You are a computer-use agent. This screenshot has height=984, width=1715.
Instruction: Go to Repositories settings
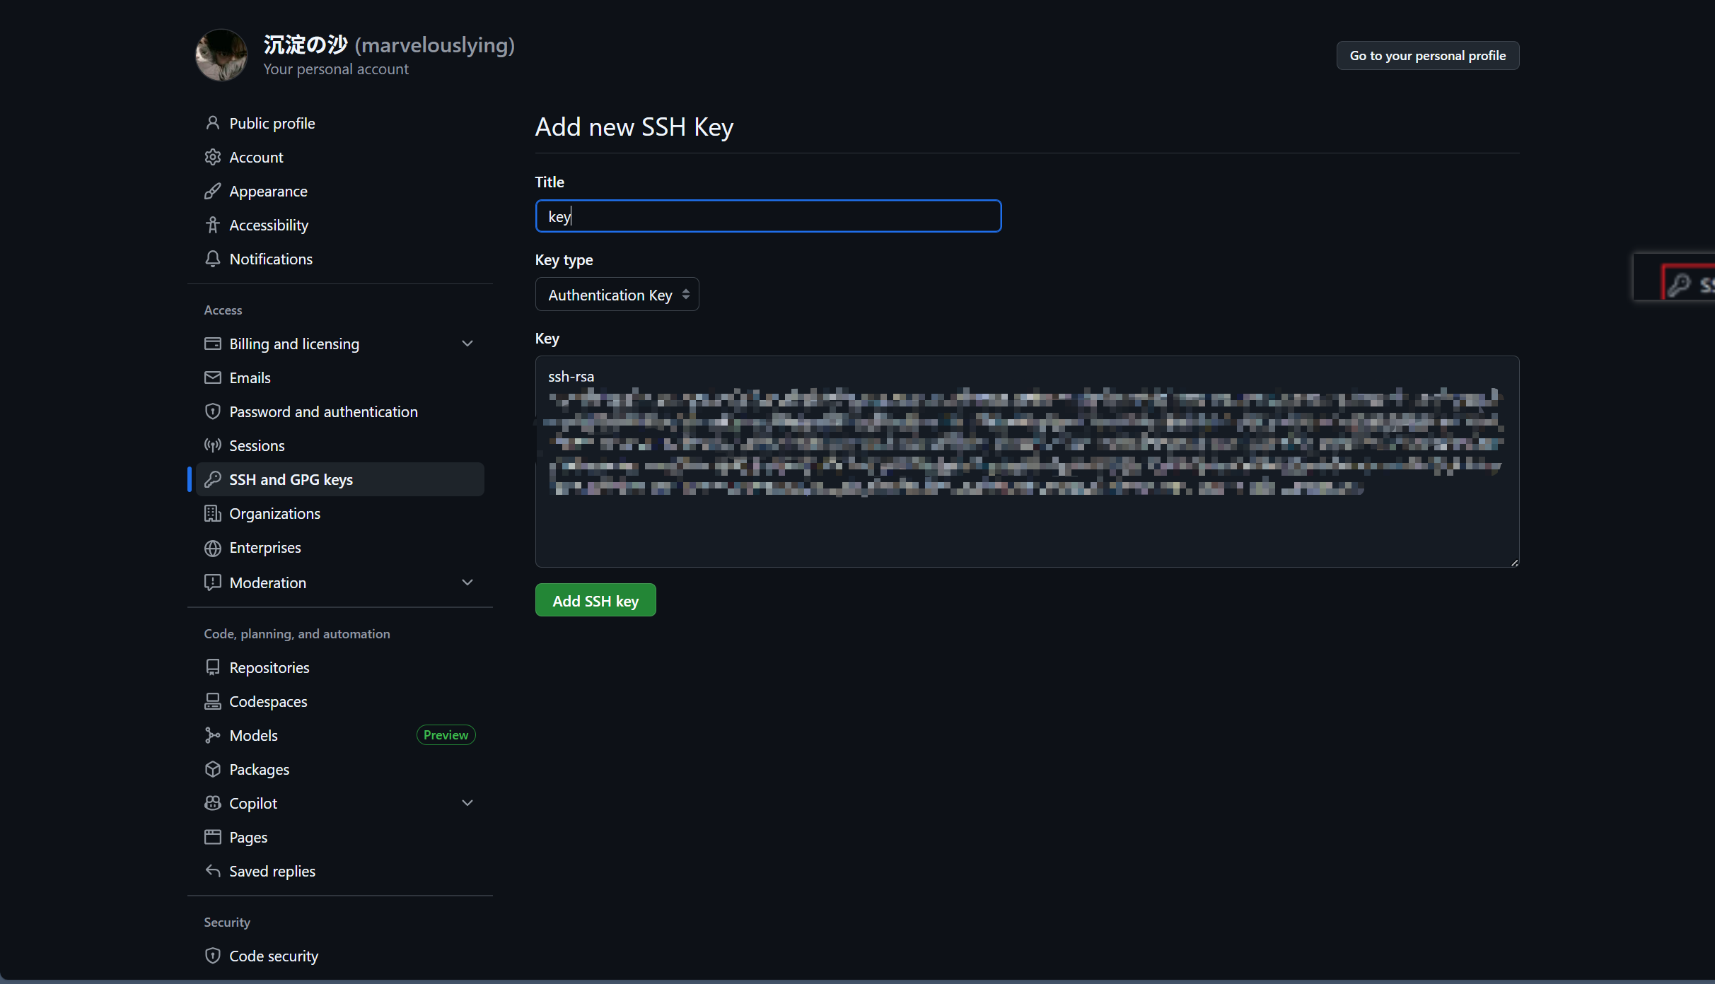(x=269, y=667)
